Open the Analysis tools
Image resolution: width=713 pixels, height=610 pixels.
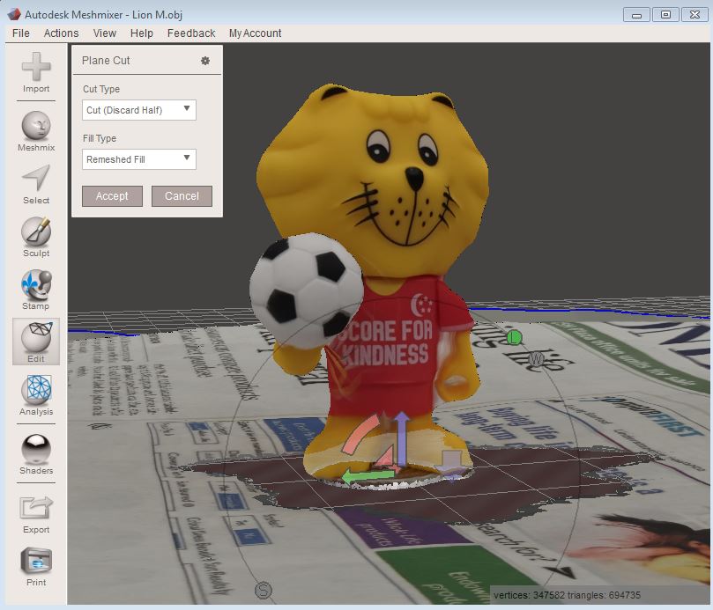[x=36, y=395]
